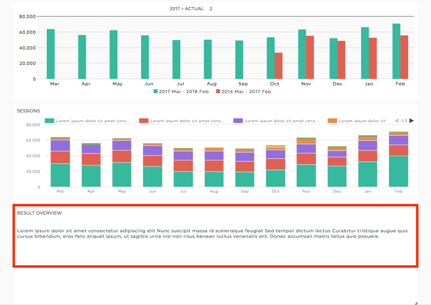Hide the red Sessions legend series
The height and width of the screenshot is (305, 431).
pyautogui.click(x=182, y=121)
